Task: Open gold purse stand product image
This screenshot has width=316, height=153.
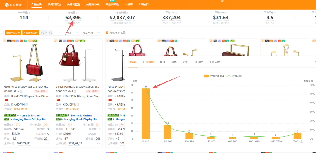Action: pyautogui.click(x=26, y=62)
